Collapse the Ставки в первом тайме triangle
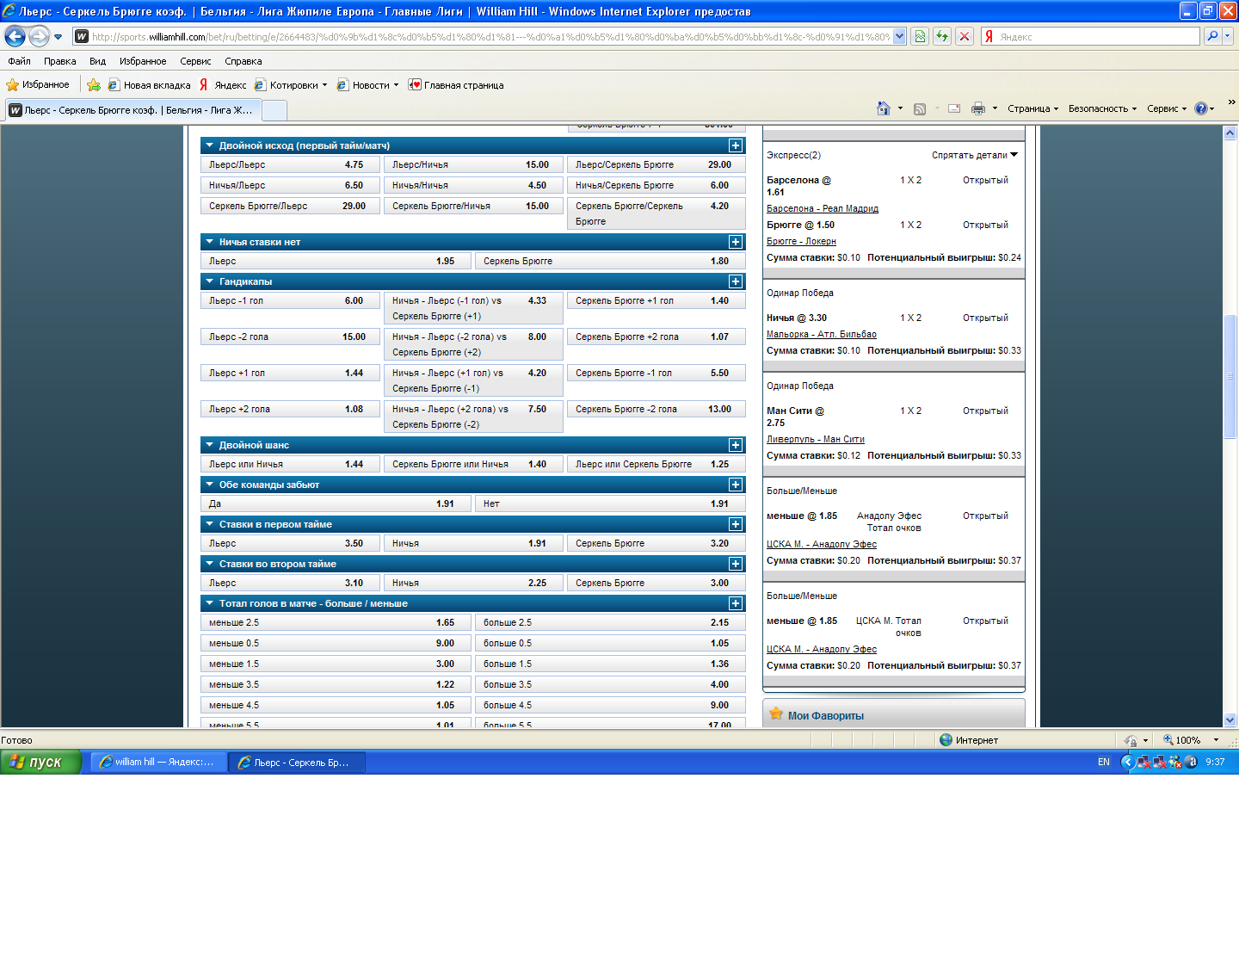 click(x=209, y=524)
